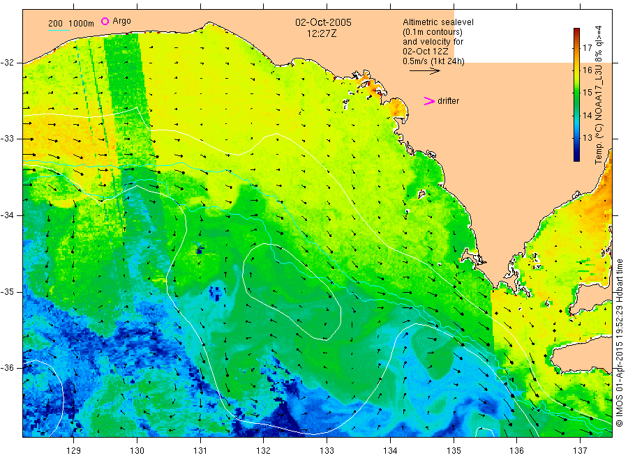Click the cyan depth contour legend line
Screen dimensions: 628x460
(59, 30)
